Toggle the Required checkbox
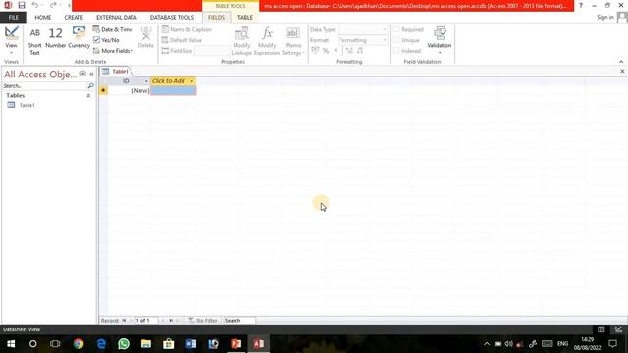 (396, 29)
